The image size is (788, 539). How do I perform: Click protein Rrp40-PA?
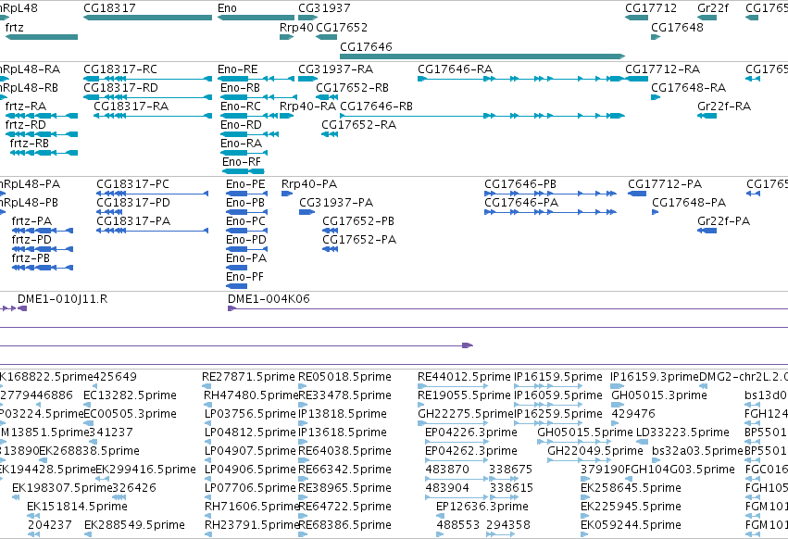click(287, 194)
